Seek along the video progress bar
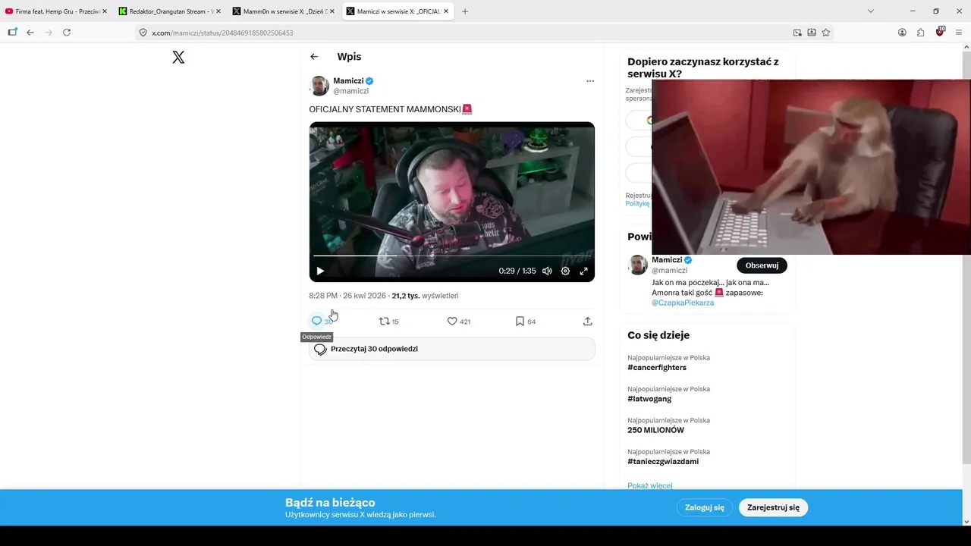Viewport: 971px width, 546px height. [x=451, y=256]
